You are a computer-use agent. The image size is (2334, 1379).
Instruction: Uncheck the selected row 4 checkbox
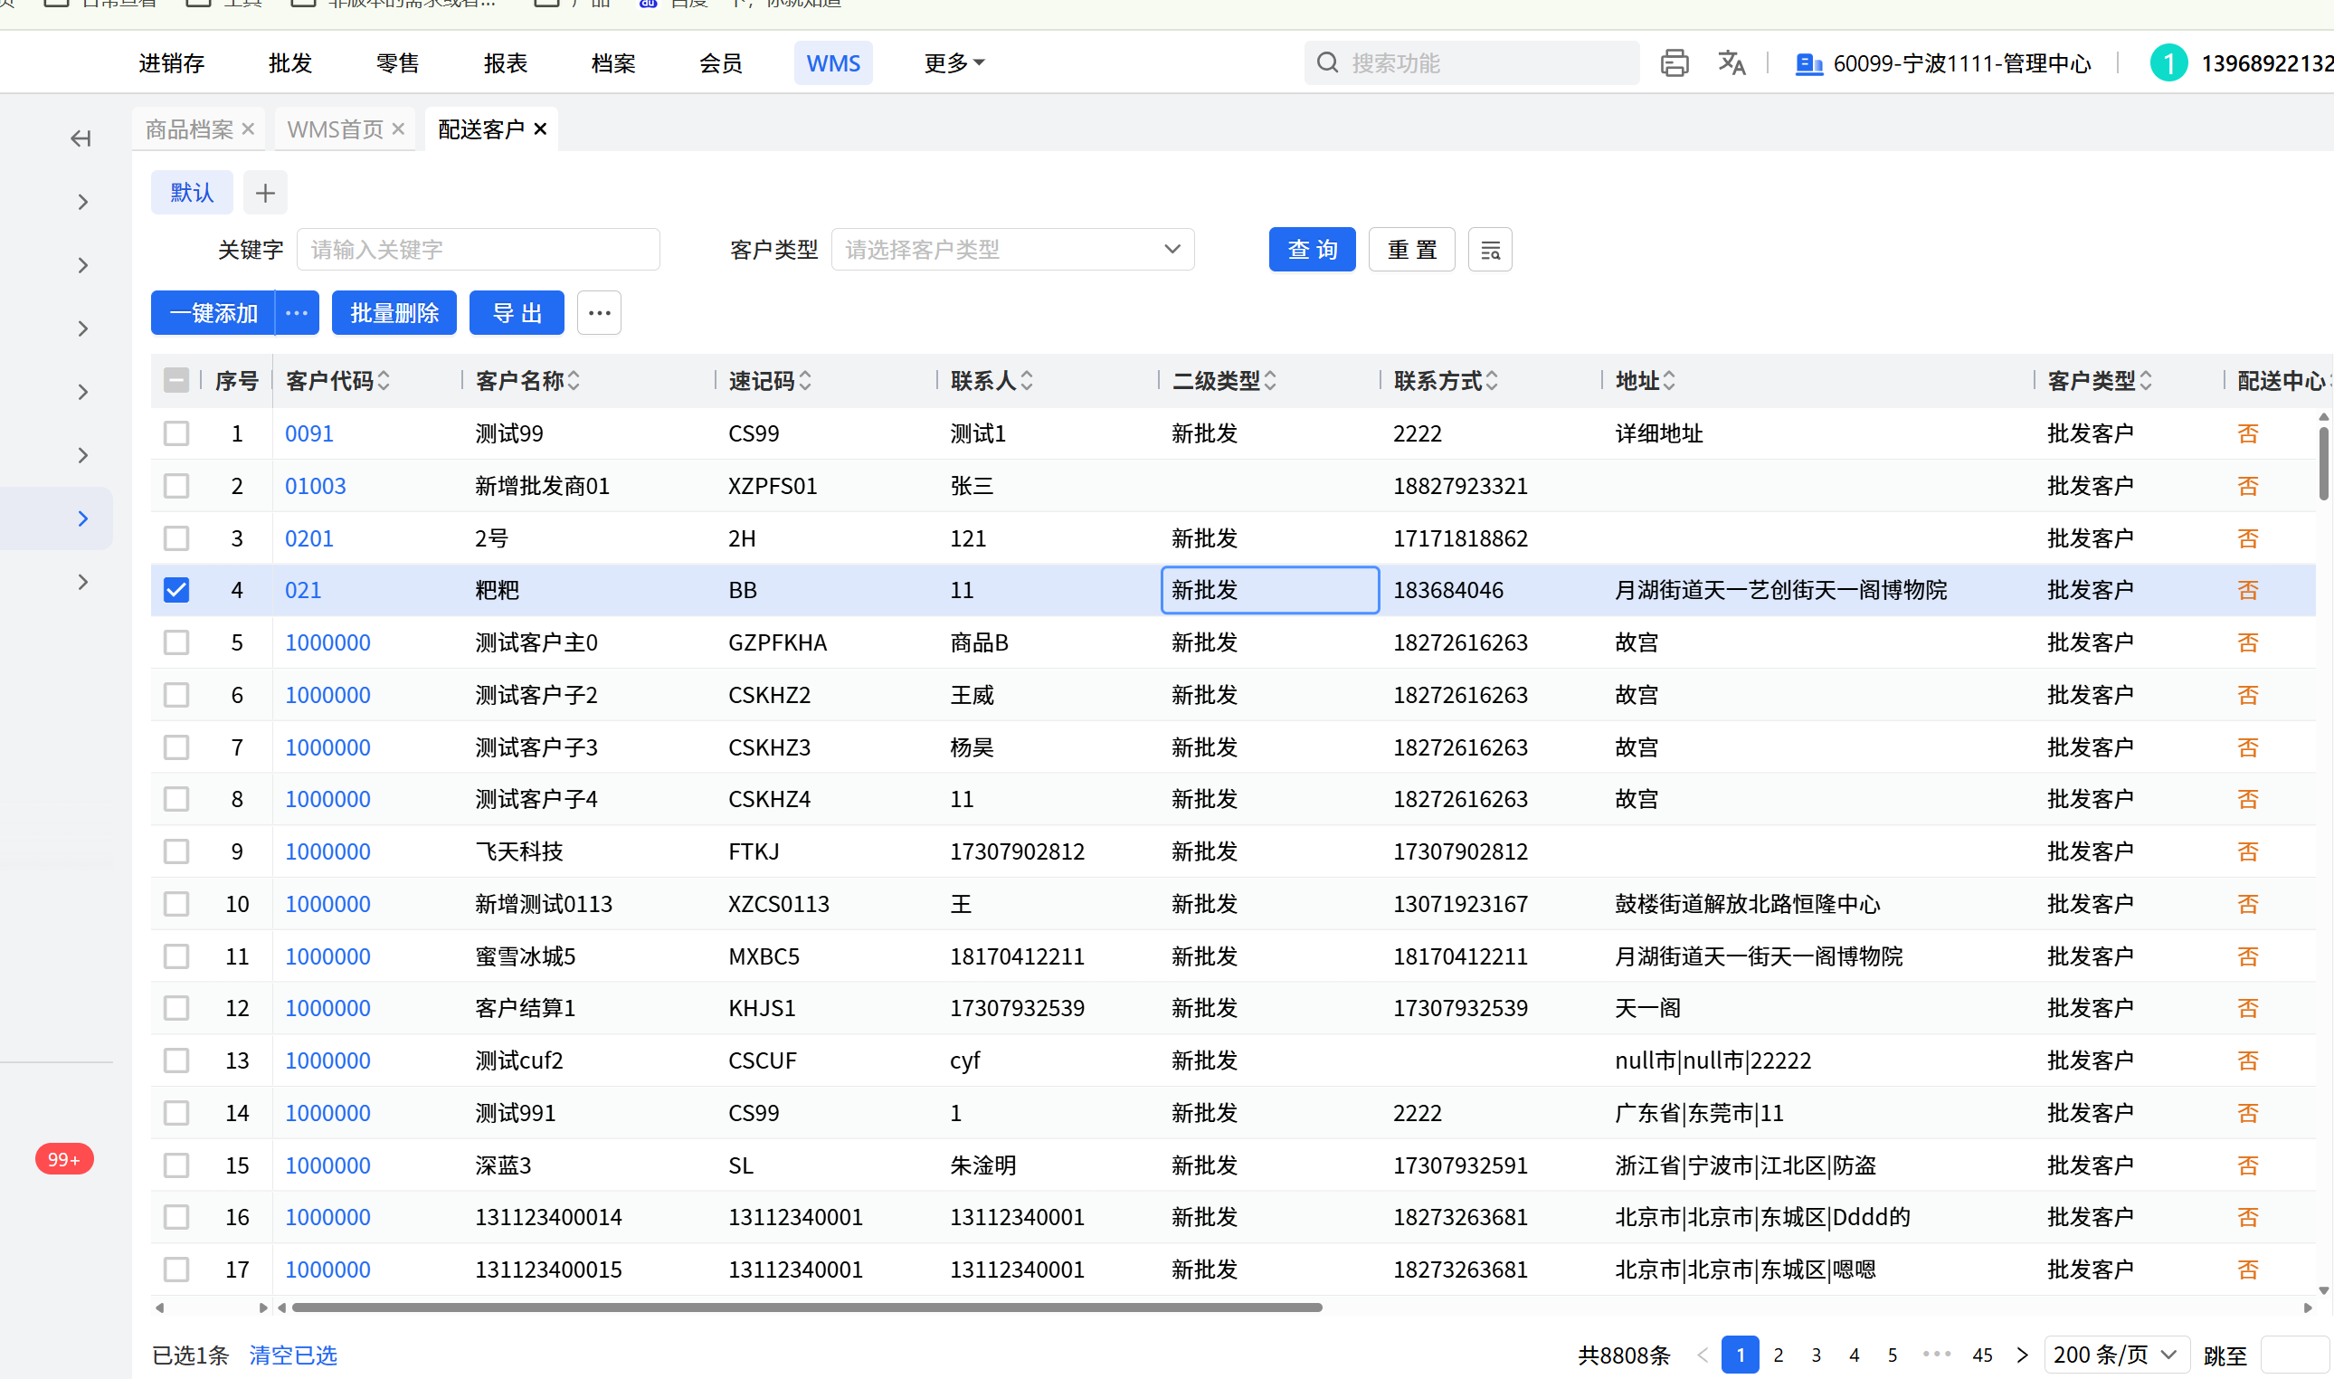[176, 590]
